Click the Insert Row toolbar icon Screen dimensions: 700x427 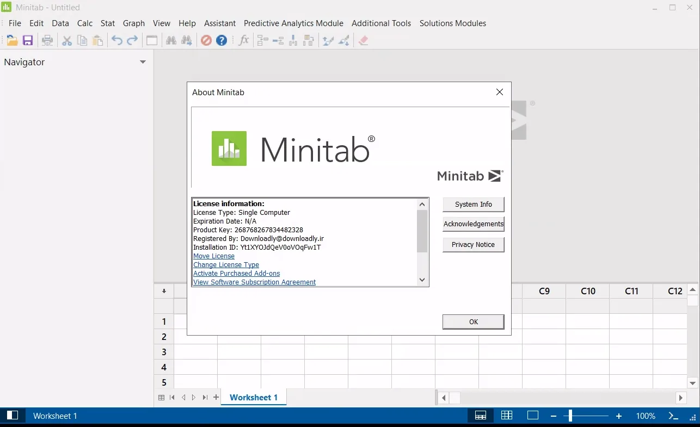tap(278, 40)
